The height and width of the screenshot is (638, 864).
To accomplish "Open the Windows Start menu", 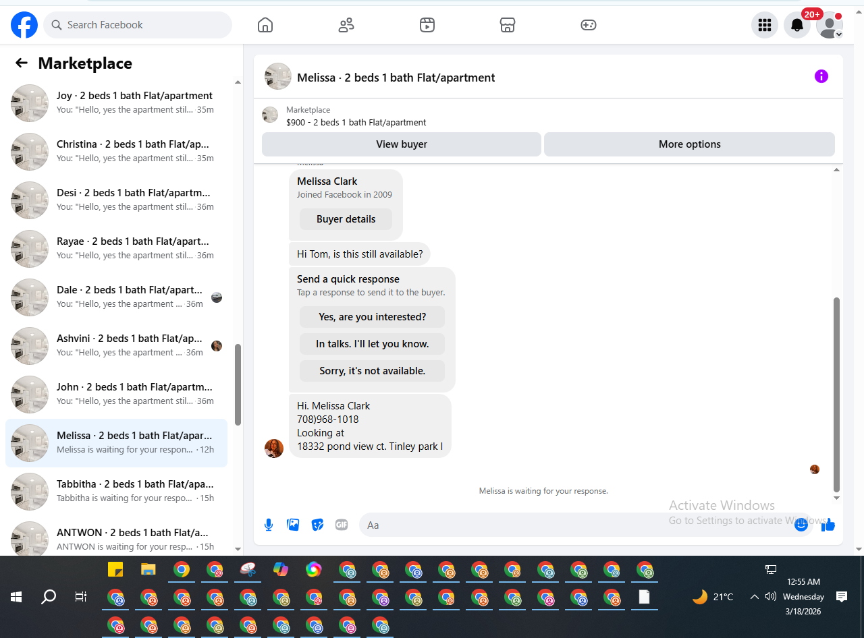I will pyautogui.click(x=16, y=597).
